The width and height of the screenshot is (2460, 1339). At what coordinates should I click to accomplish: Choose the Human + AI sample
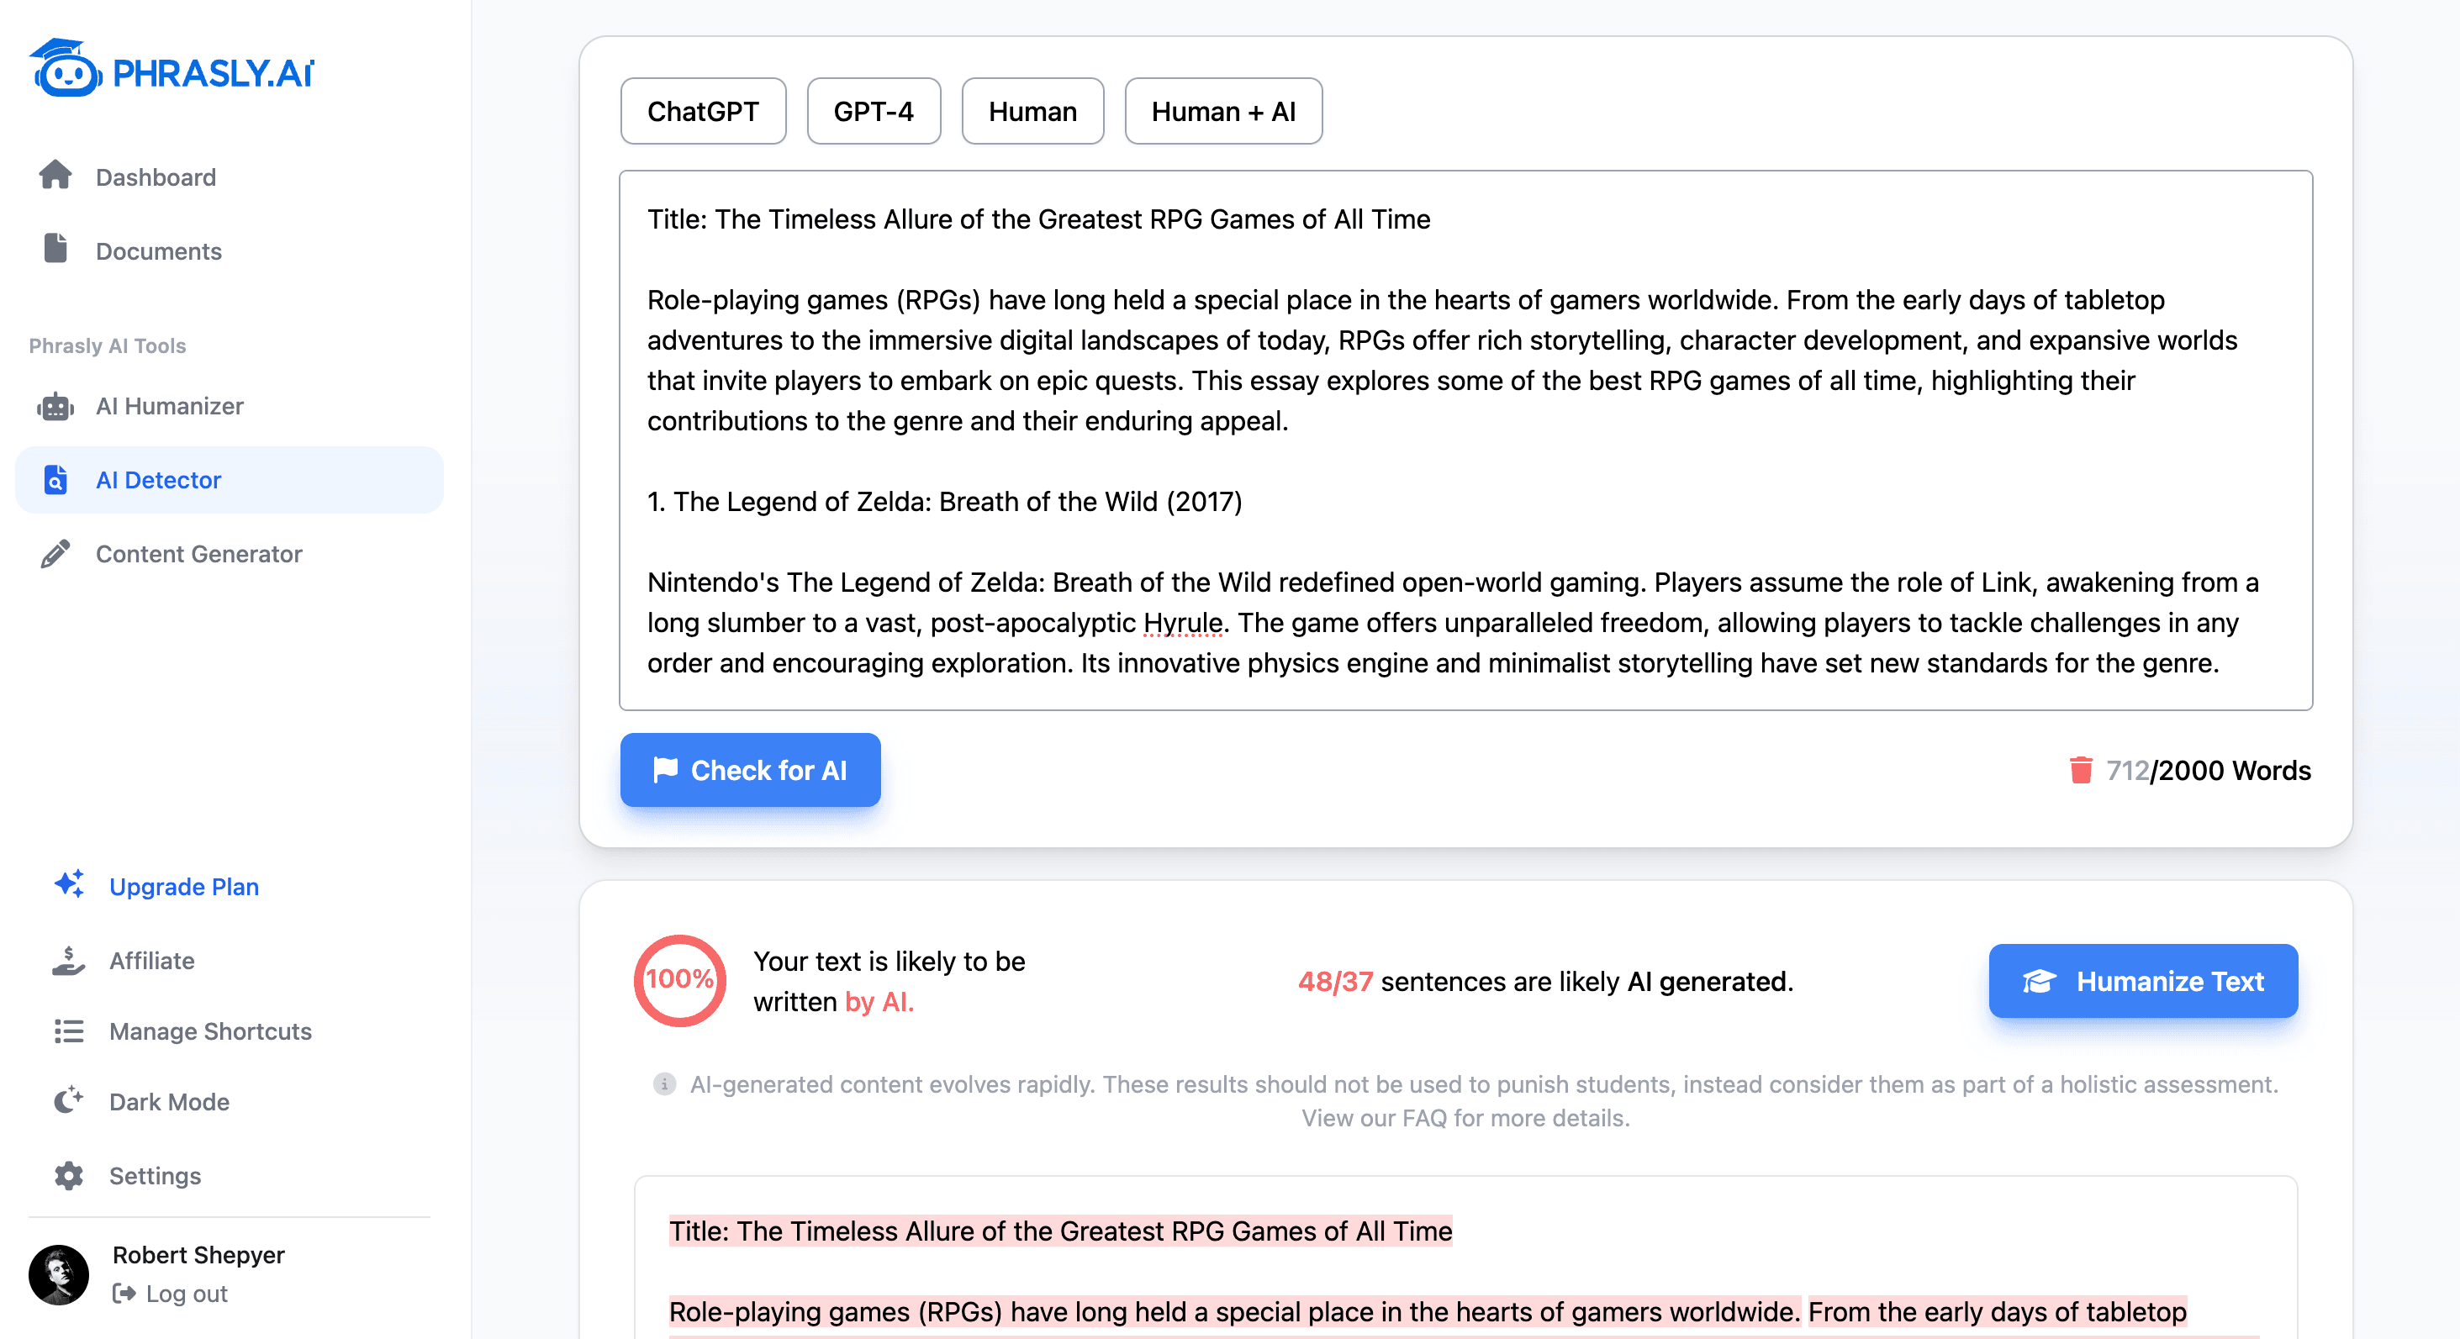click(1222, 112)
